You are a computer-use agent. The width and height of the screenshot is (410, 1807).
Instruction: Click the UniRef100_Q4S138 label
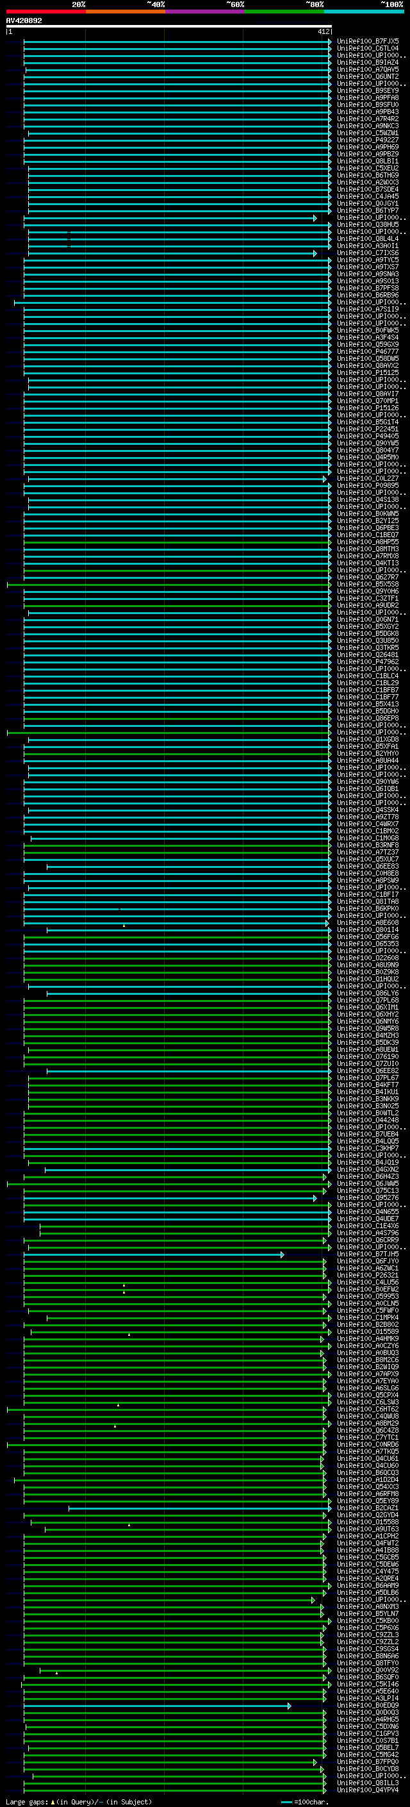(x=368, y=500)
